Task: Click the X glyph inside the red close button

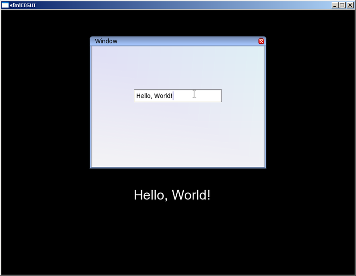Action: click(x=261, y=41)
